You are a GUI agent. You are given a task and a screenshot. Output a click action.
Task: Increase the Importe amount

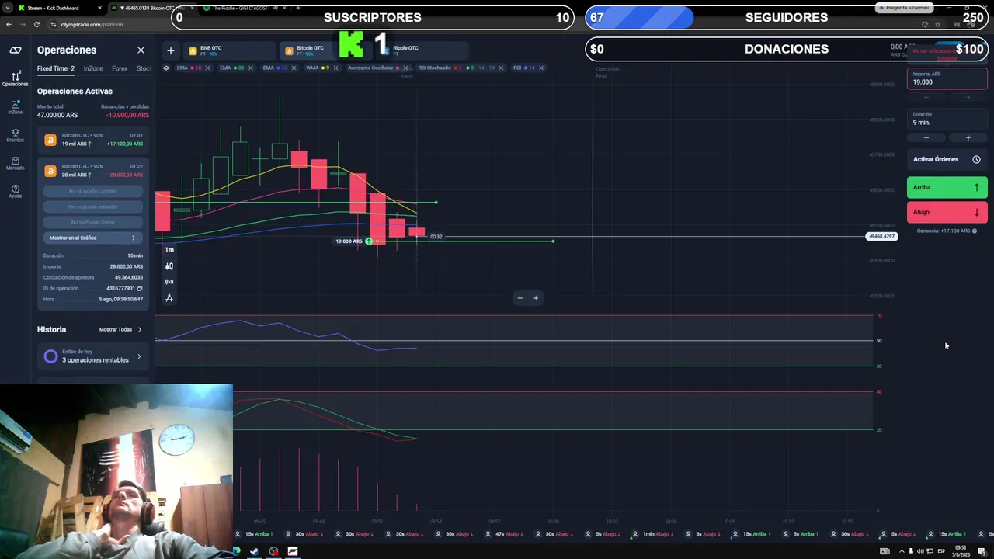(x=968, y=97)
